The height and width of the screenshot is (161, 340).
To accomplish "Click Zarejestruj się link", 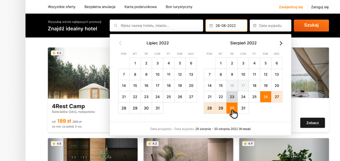I will [x=291, y=7].
